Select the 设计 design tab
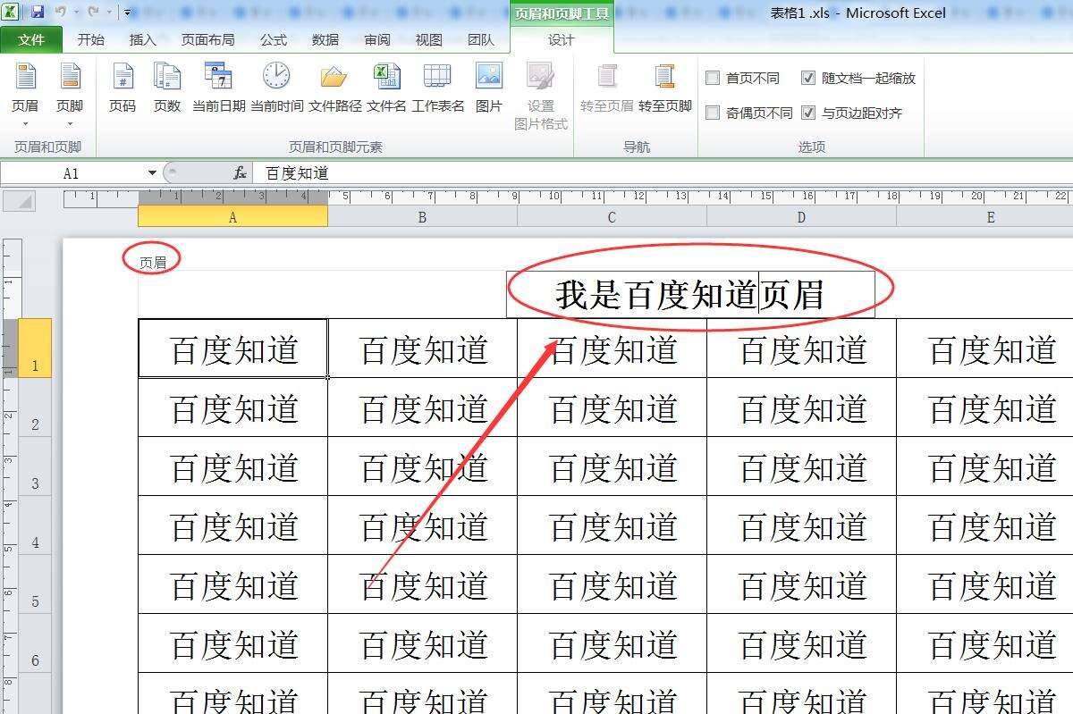This screenshot has height=714, width=1073. (x=561, y=39)
